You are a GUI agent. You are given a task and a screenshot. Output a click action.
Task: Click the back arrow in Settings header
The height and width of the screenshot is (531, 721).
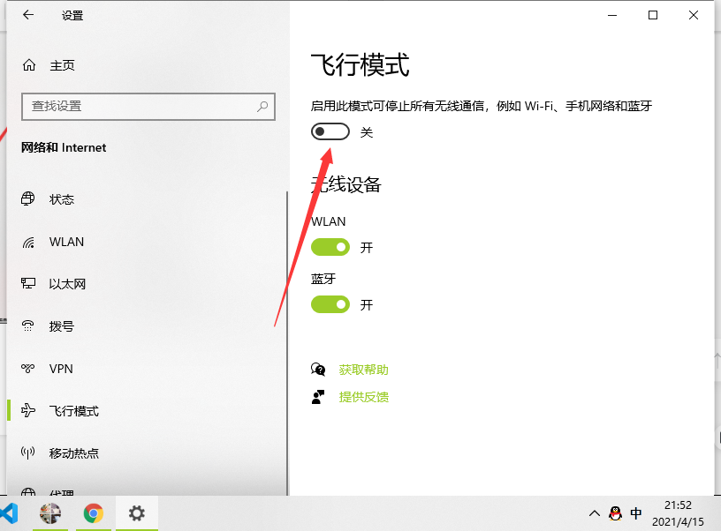(x=29, y=15)
